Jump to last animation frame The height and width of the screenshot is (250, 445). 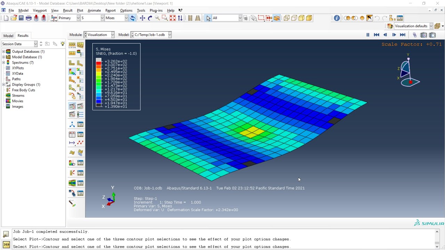[x=403, y=35]
